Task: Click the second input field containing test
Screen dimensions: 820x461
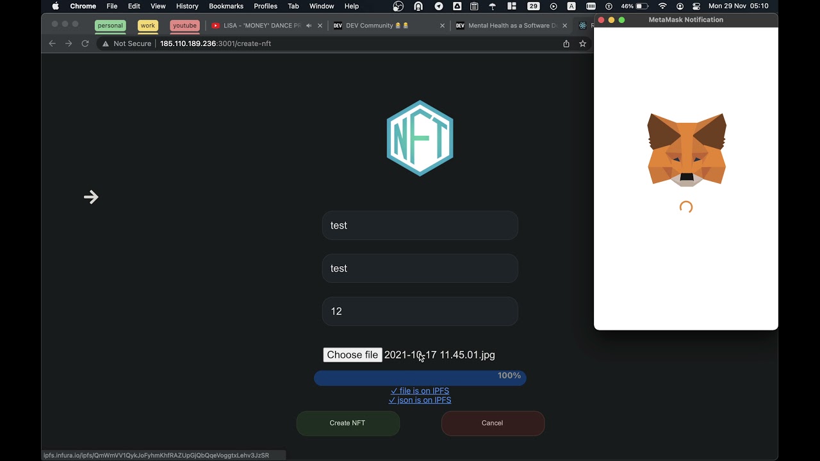Action: tap(420, 268)
